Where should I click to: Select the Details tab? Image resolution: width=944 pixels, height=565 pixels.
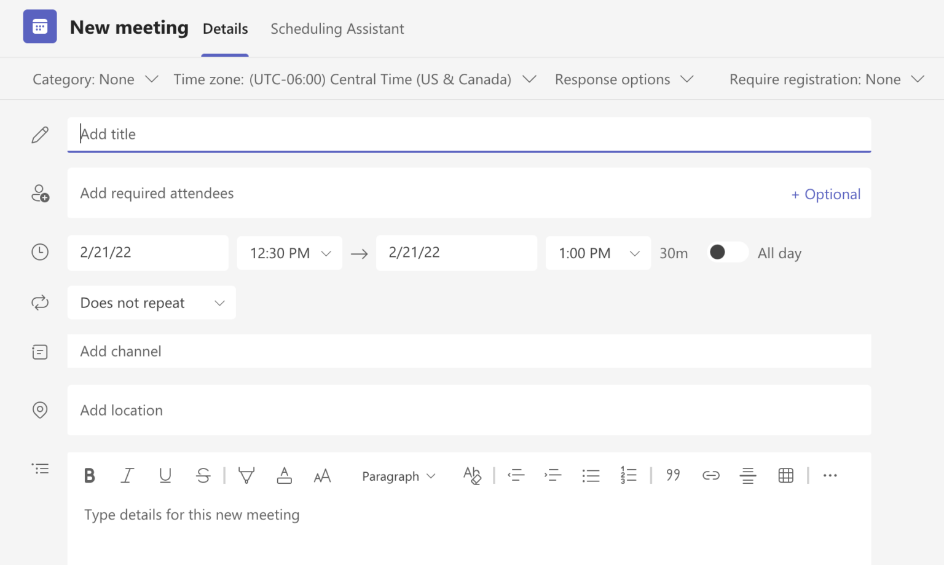pyautogui.click(x=225, y=28)
